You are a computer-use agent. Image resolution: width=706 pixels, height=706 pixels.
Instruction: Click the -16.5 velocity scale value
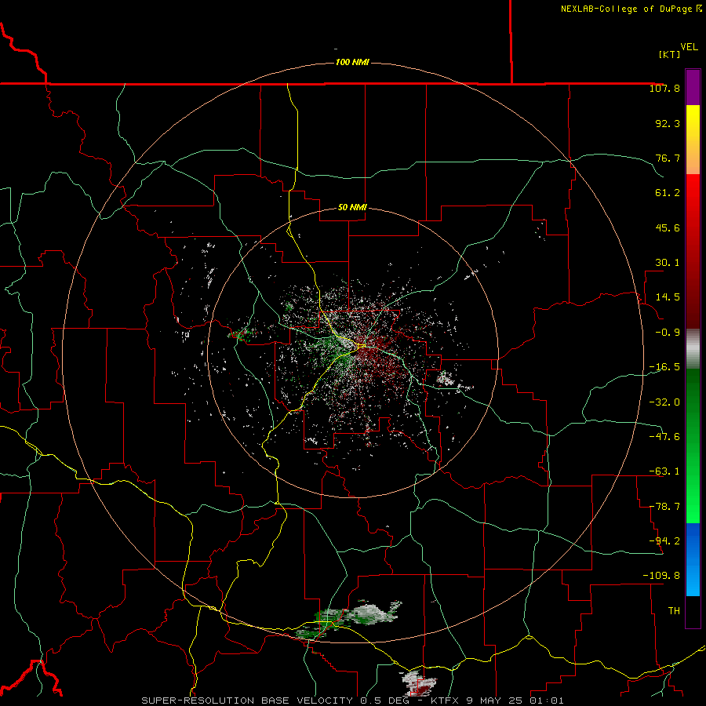click(x=664, y=367)
